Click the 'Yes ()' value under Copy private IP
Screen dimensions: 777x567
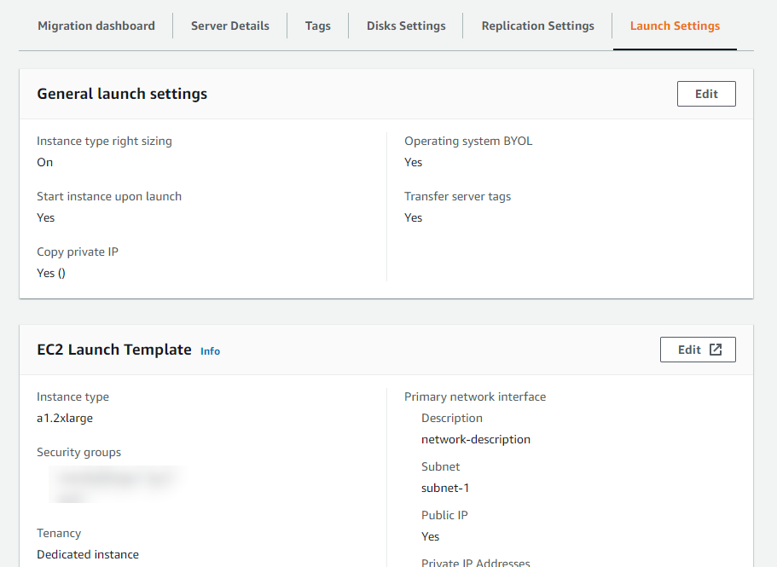pyautogui.click(x=51, y=274)
